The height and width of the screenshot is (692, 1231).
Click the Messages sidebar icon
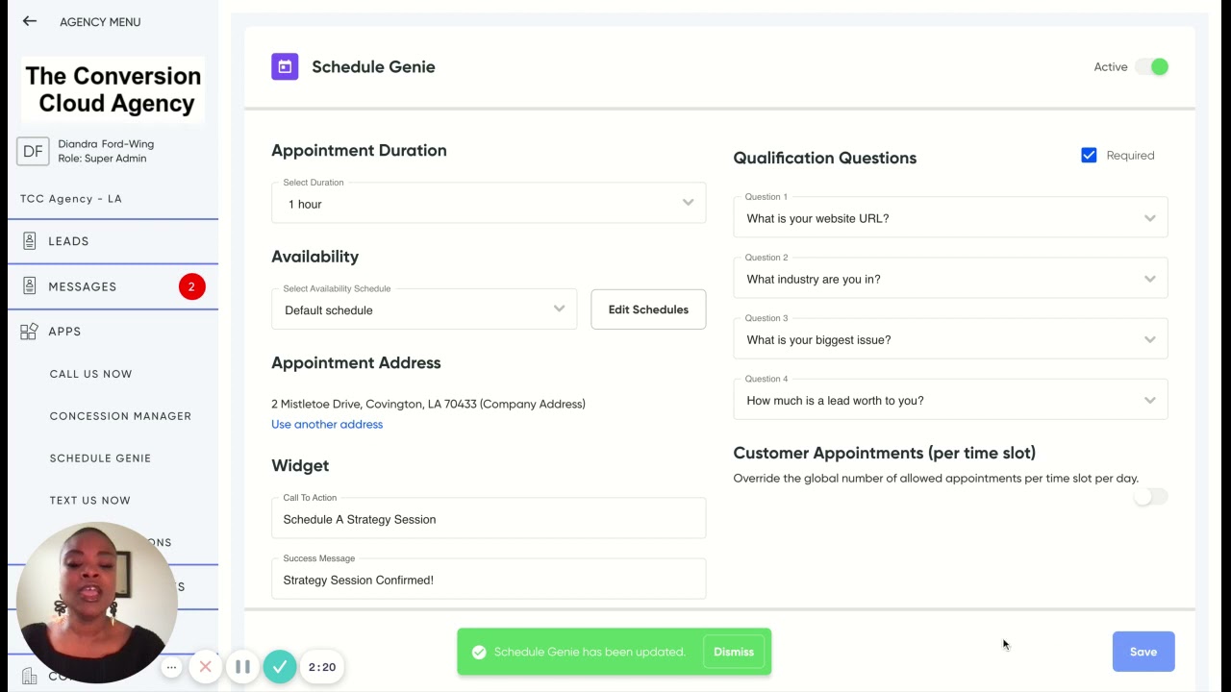[29, 286]
